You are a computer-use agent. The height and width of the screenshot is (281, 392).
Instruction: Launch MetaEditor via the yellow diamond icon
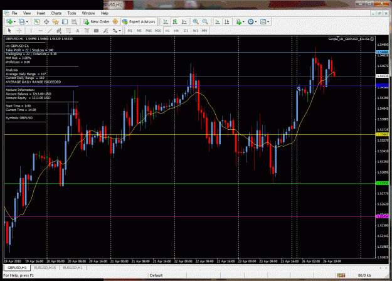pyautogui.click(x=115, y=22)
